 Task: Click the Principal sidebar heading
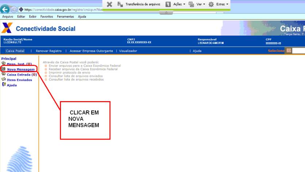(9, 59)
